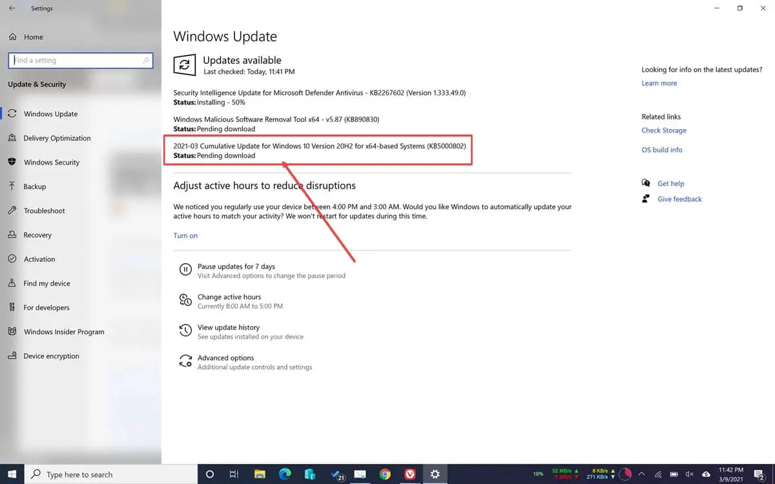Show hidden system tray icons

641,474
